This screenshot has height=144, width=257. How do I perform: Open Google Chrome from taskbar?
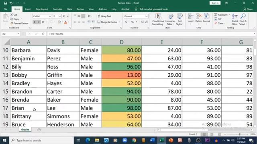pyautogui.click(x=134, y=140)
